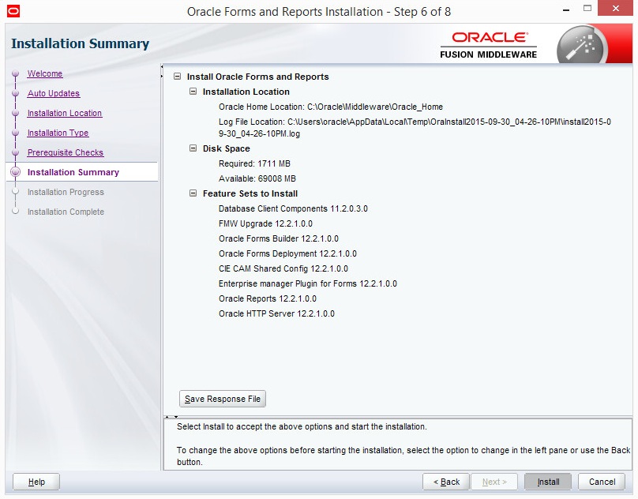
Task: Click the Prerequisite Checks step bullet
Action: (x=16, y=152)
